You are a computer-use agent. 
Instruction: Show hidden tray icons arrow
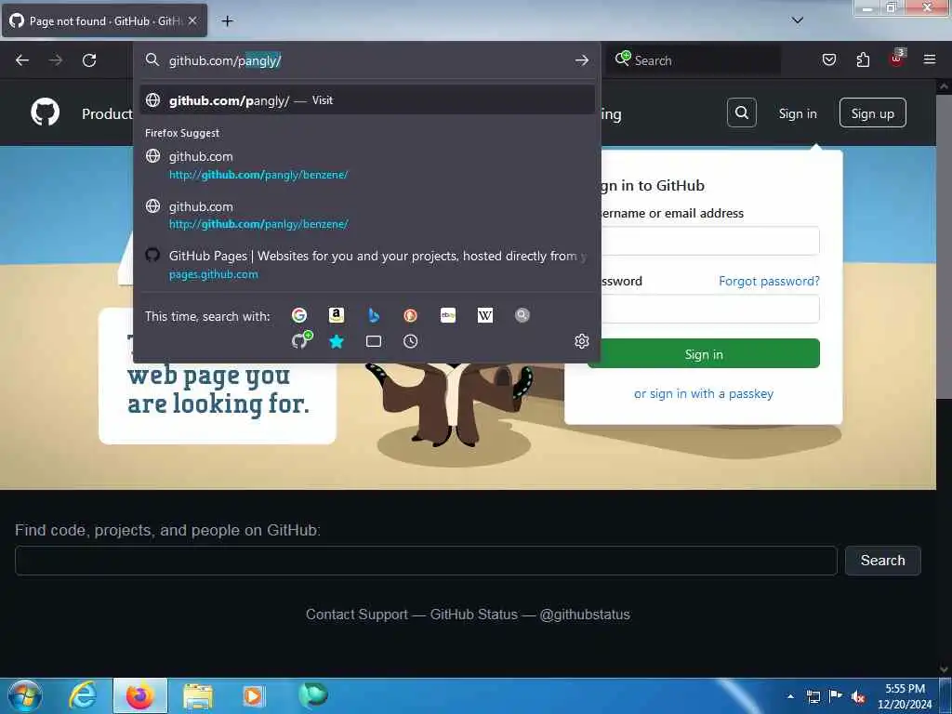tap(790, 696)
